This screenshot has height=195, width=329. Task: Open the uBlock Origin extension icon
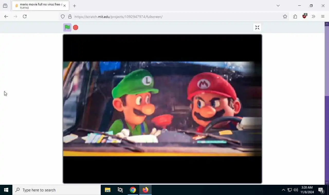(x=305, y=16)
